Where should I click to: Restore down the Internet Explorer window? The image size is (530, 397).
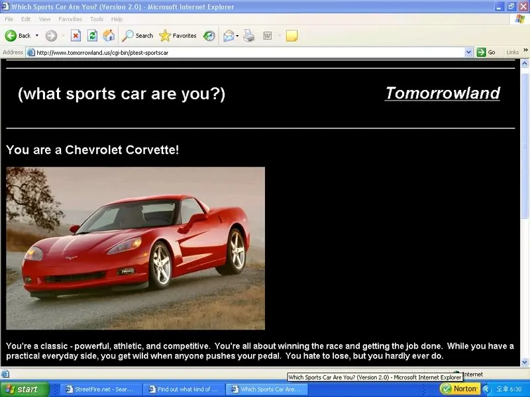pos(511,7)
